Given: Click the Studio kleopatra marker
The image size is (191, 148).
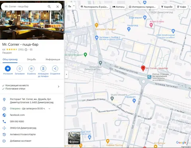Looking at the screenshot, I should pos(112,98).
